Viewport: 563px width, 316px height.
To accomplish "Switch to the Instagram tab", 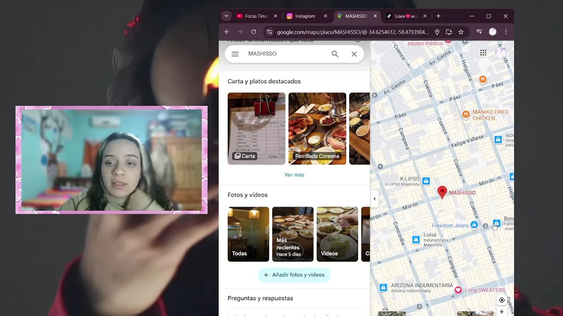I will [x=305, y=16].
